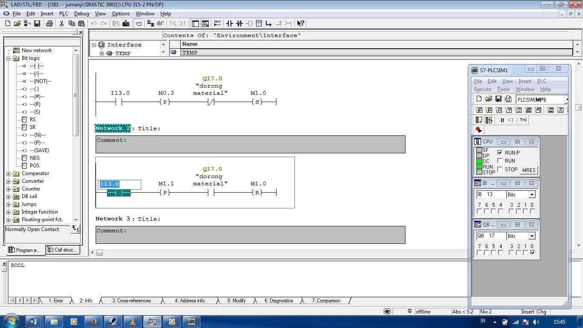Toggle bit 1 of IB 13
This screenshot has width=583, height=328.
click(x=525, y=211)
